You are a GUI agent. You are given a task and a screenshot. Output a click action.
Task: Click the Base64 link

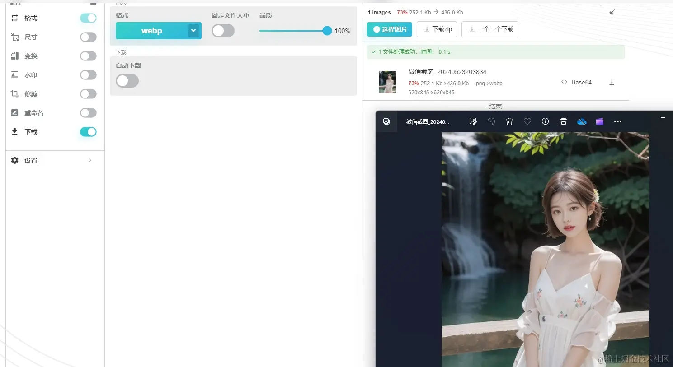click(576, 82)
